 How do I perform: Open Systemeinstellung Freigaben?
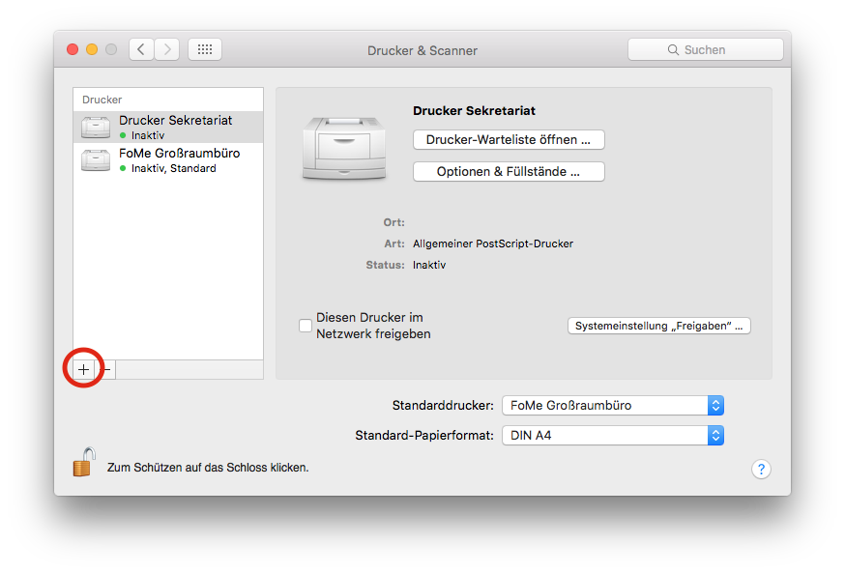(658, 326)
